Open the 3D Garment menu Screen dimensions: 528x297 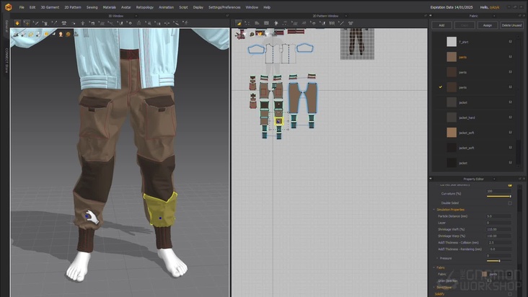tap(50, 7)
